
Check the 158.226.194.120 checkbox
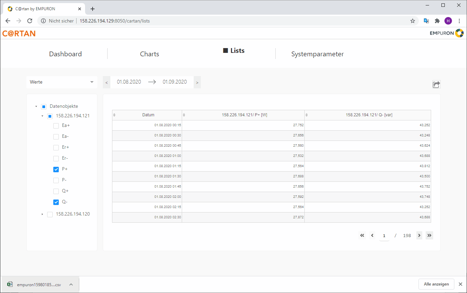click(x=50, y=215)
